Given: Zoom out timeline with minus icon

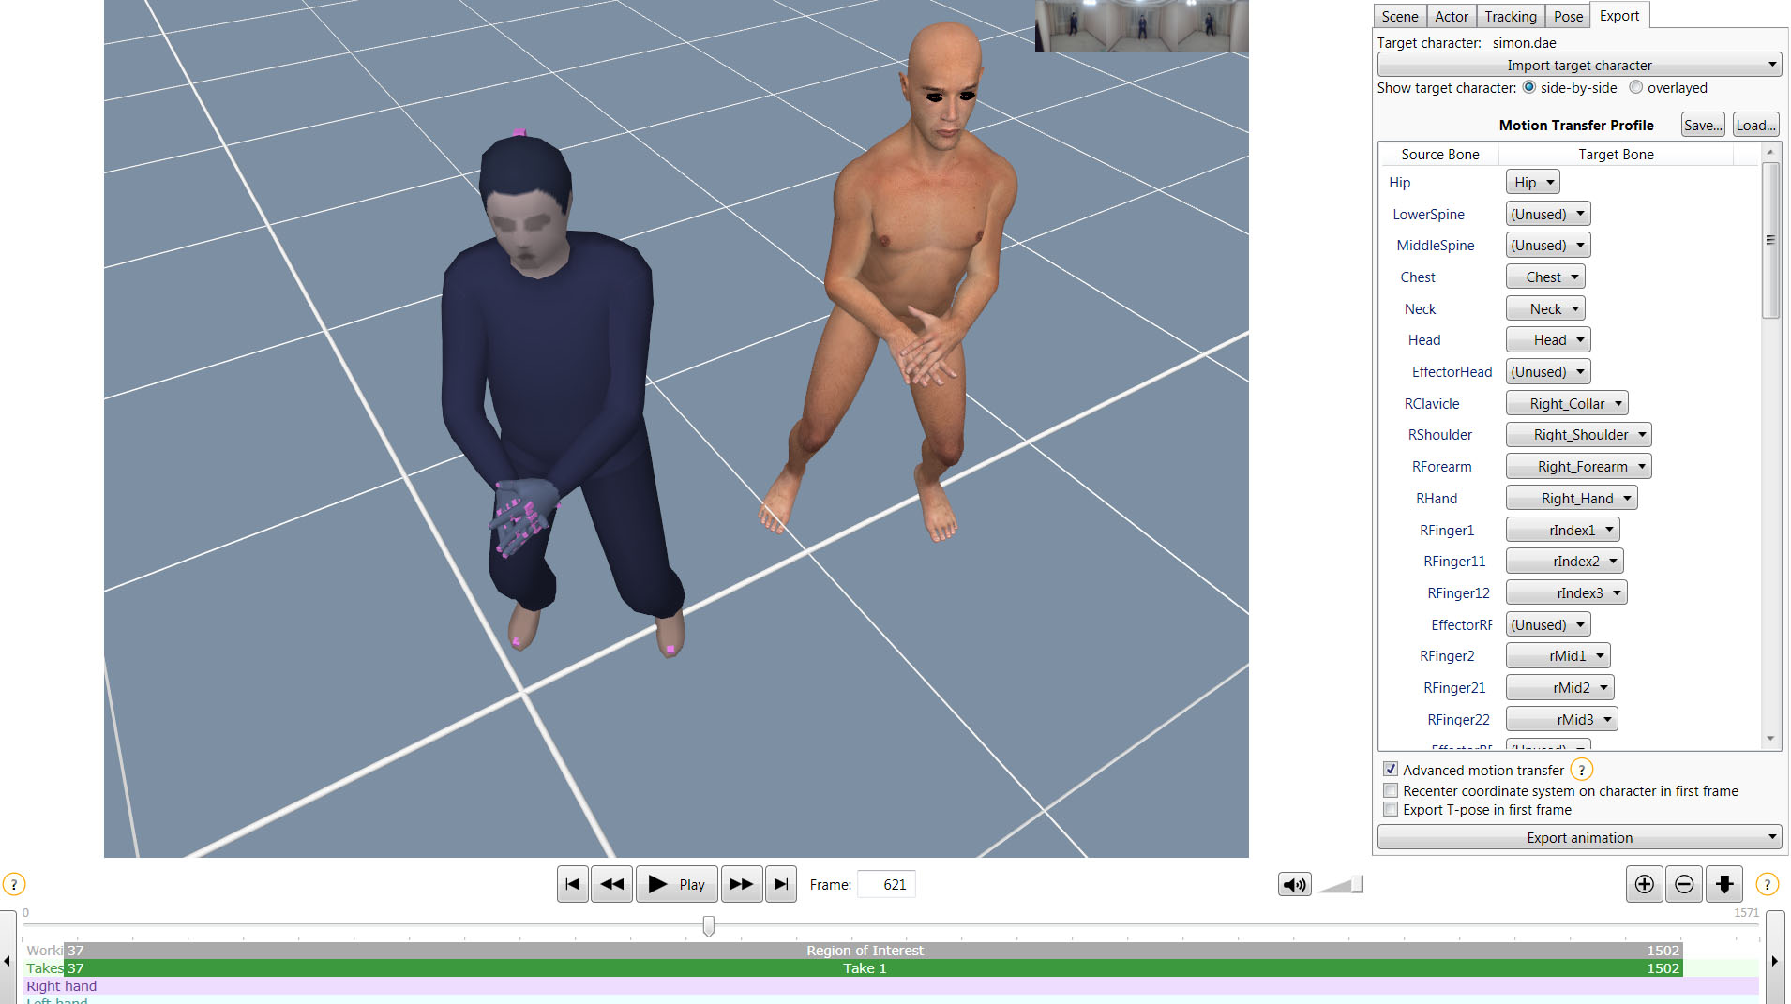Looking at the screenshot, I should pyautogui.click(x=1684, y=884).
